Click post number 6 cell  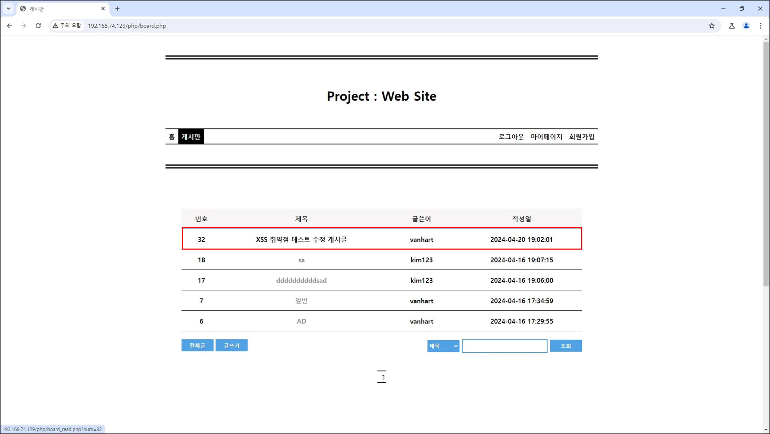click(201, 321)
